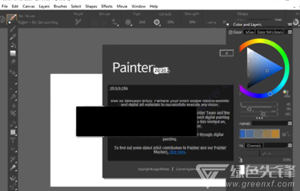This screenshot has height=191, width=300.
Task: Follow the 'click here' link in the About dialog
Action: click(x=178, y=152)
